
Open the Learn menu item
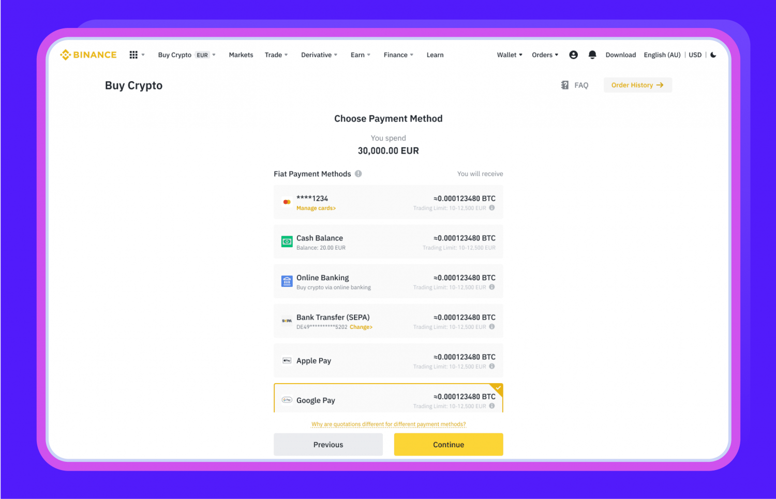click(x=435, y=55)
